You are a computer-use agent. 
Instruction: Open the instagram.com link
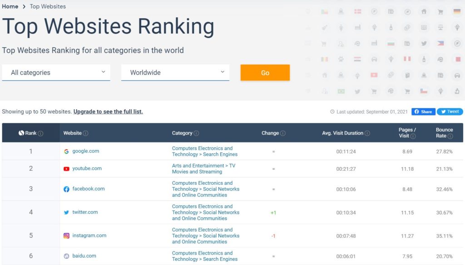pos(89,236)
